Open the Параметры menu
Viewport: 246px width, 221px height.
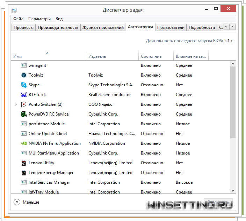click(39, 19)
